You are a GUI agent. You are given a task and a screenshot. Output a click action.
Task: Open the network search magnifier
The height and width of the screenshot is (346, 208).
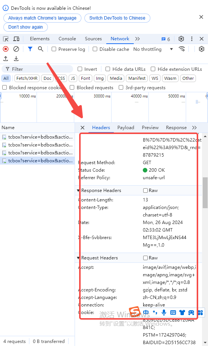point(40,49)
